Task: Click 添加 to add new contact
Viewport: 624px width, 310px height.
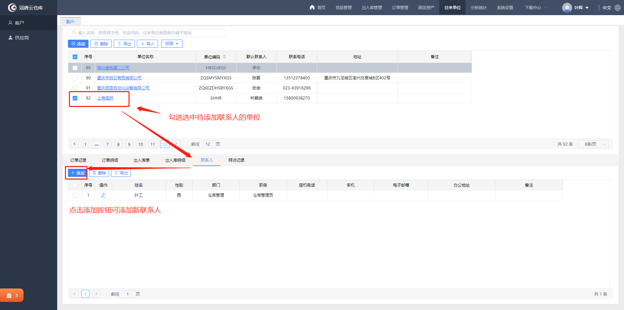Action: pyautogui.click(x=77, y=173)
